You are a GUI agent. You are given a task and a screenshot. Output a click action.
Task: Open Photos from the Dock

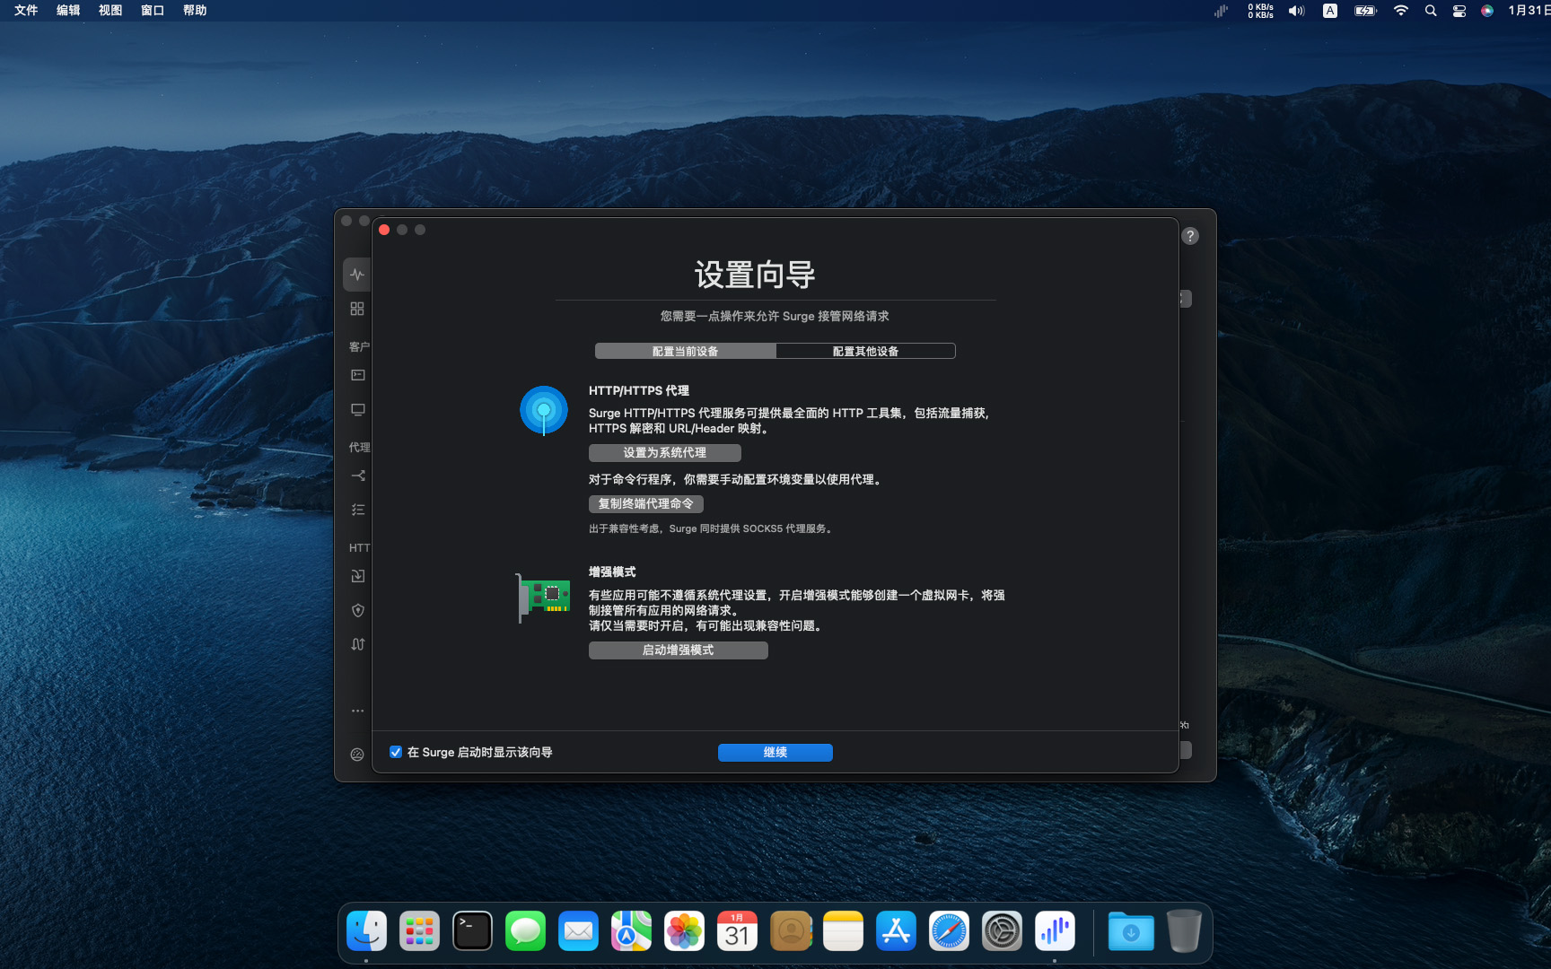click(x=684, y=931)
